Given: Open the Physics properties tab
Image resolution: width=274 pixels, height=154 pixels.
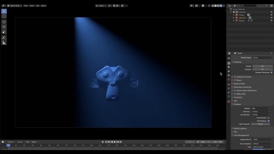Looking at the screenshot, I should [229, 89].
